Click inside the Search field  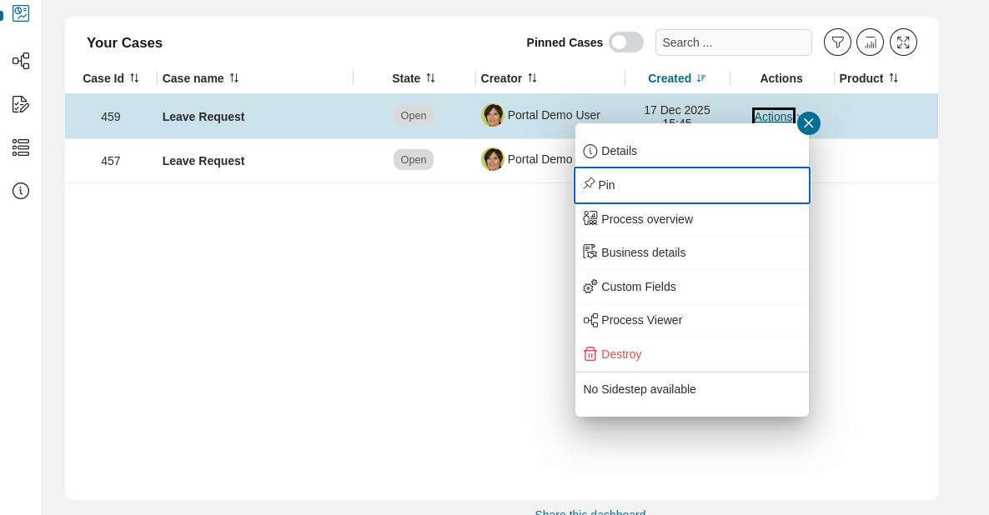coord(733,42)
